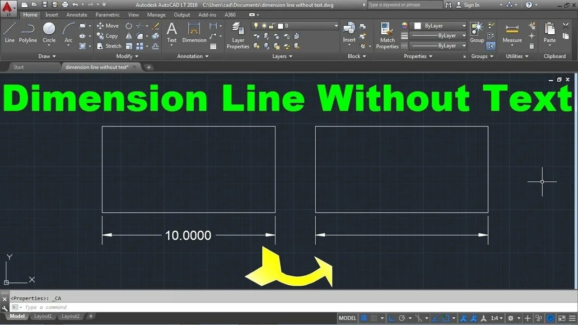Select the Line tool
The image size is (578, 325).
coord(9,32)
